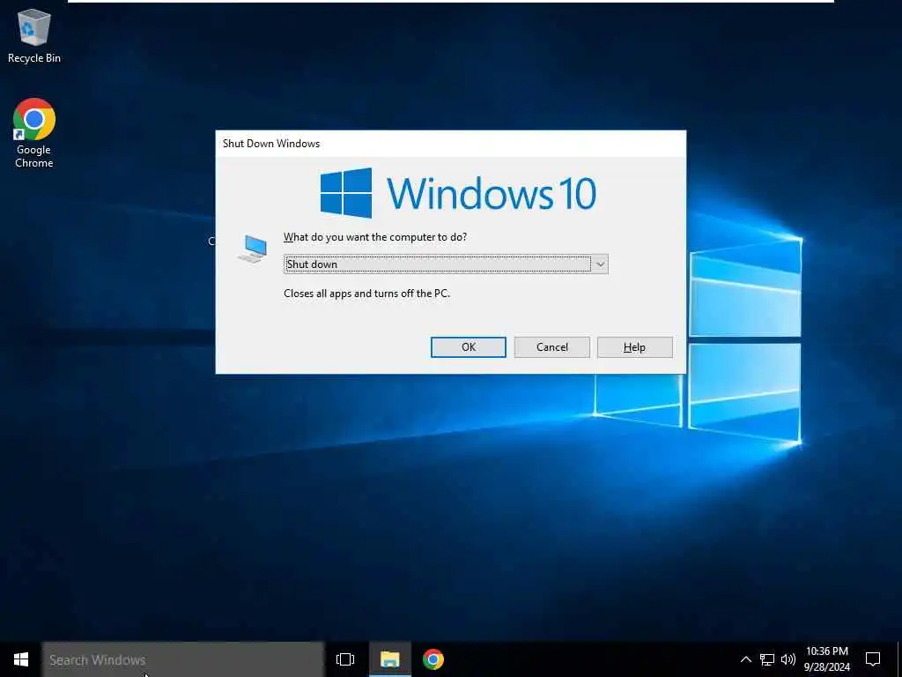
Task: Click the 'What do you want the computer to do?' label
Action: click(375, 237)
